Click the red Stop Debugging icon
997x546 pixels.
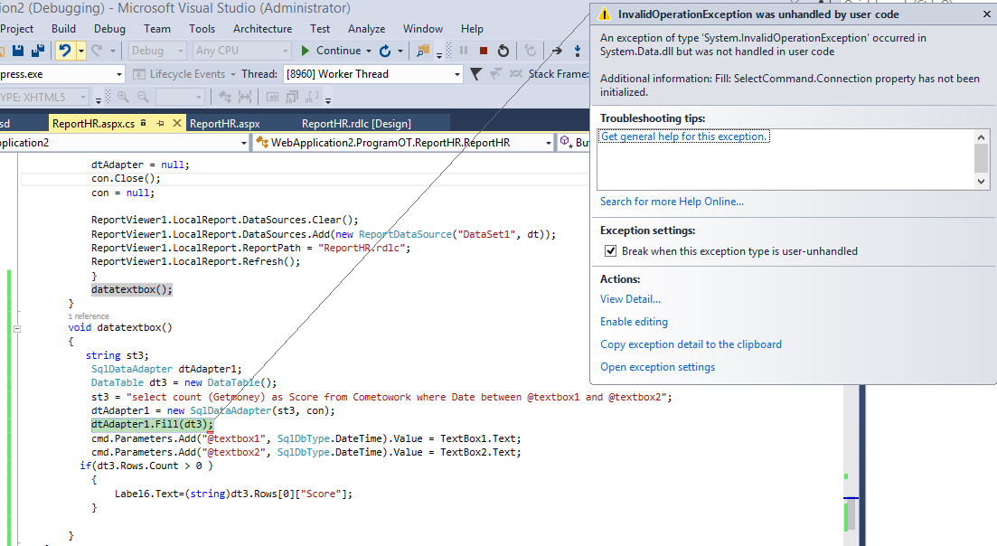[484, 51]
